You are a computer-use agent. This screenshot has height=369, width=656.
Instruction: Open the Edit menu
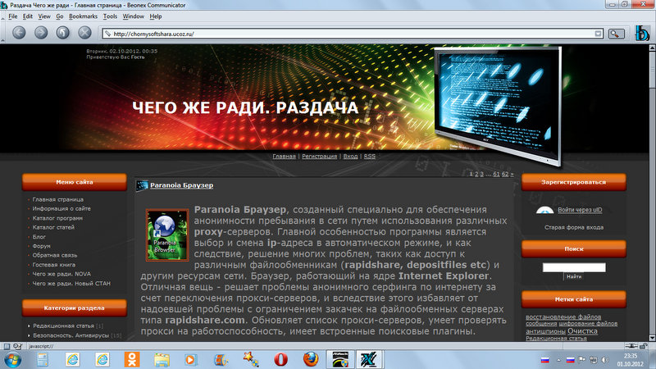[x=28, y=16]
